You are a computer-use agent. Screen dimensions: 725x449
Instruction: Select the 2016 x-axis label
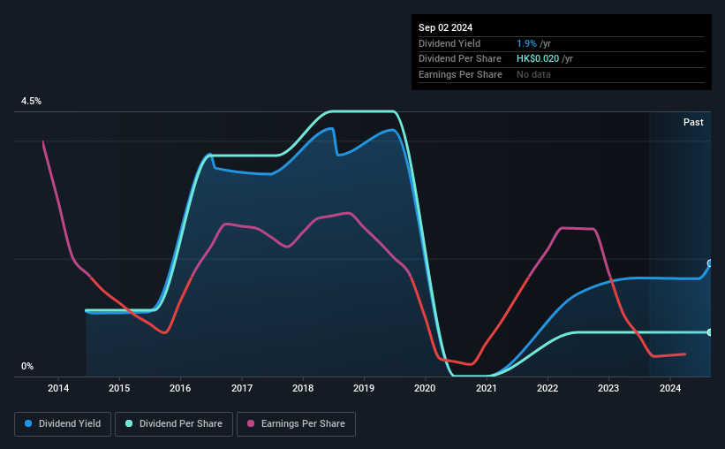(x=180, y=388)
